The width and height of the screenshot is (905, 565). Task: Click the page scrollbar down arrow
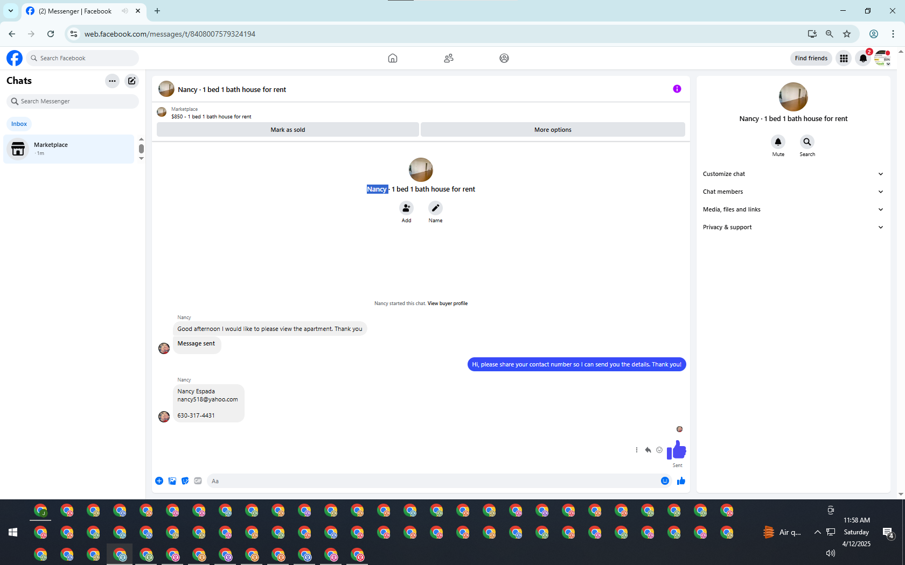coord(901,494)
